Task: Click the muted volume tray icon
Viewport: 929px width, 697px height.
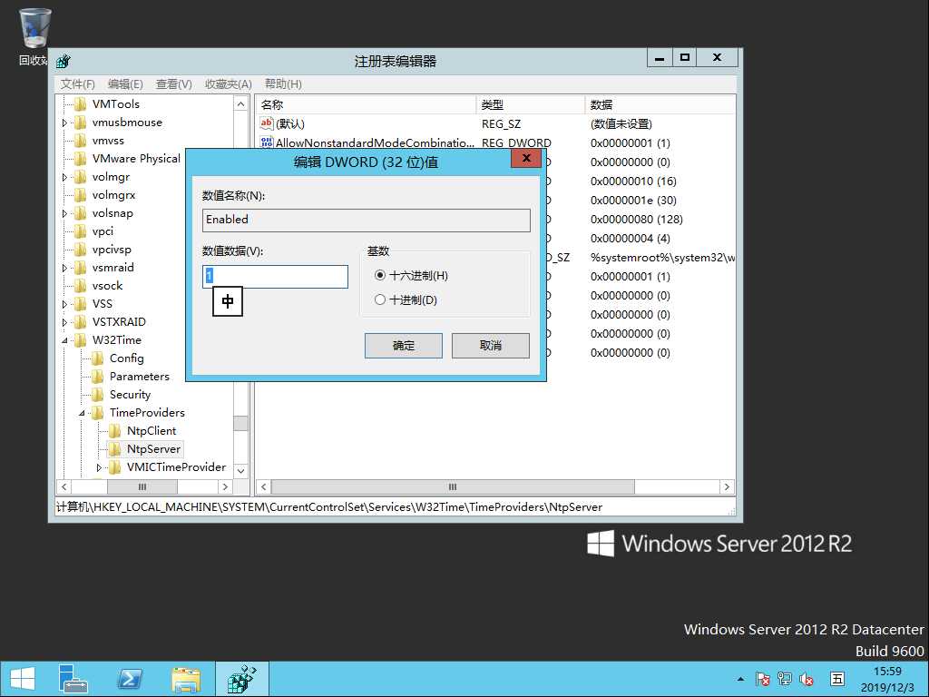Action: tap(807, 679)
